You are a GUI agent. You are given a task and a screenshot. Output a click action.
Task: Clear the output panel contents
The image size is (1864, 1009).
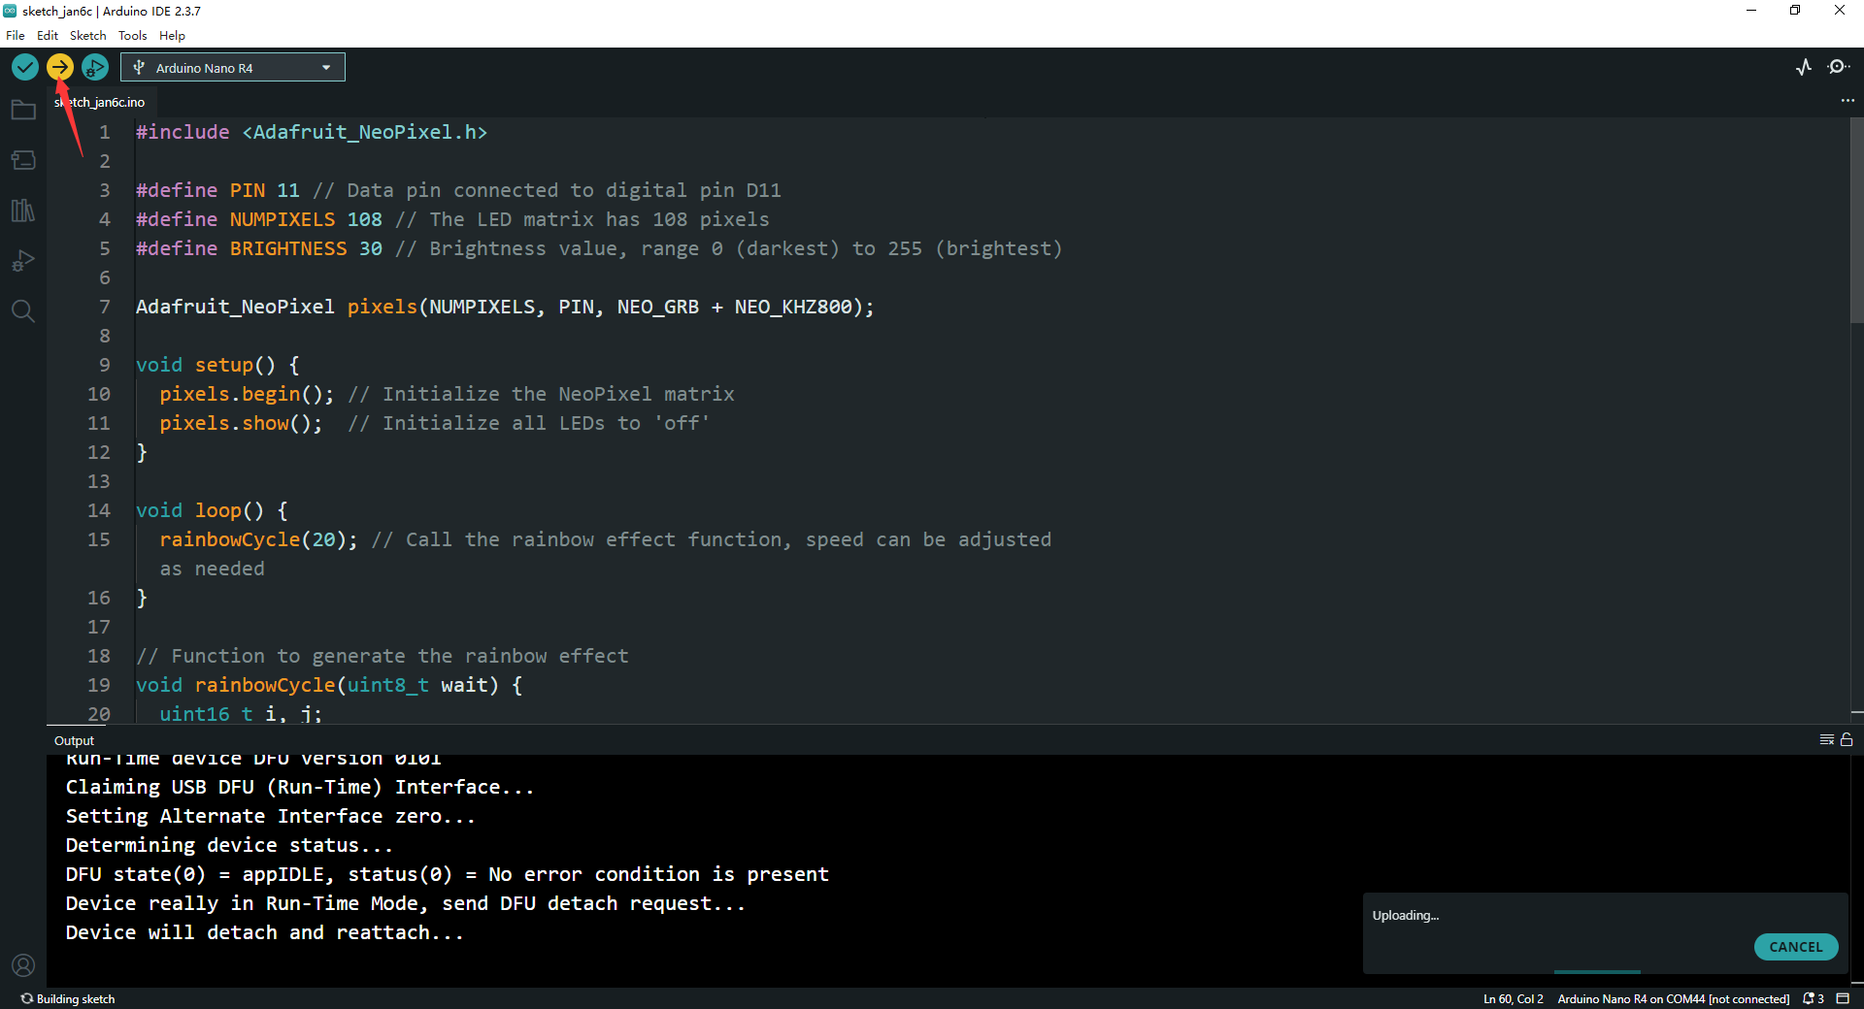click(x=1826, y=740)
